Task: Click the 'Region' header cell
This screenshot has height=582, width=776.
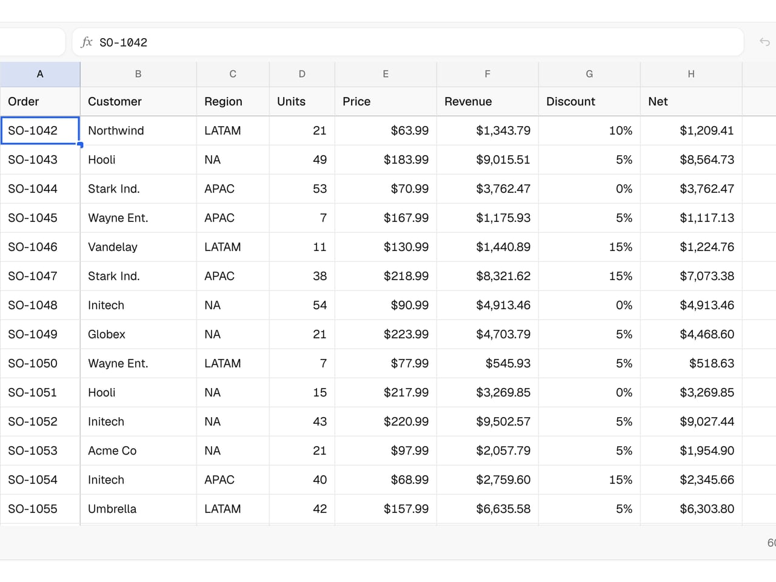Action: click(233, 101)
